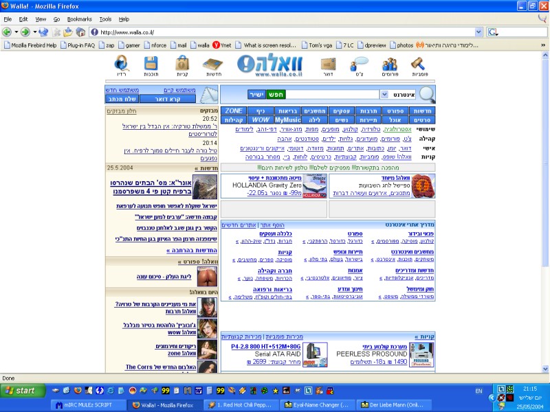The width and height of the screenshot is (550, 412).
Task: Open the Plug-in FAQ bookmark
Action: [78, 45]
